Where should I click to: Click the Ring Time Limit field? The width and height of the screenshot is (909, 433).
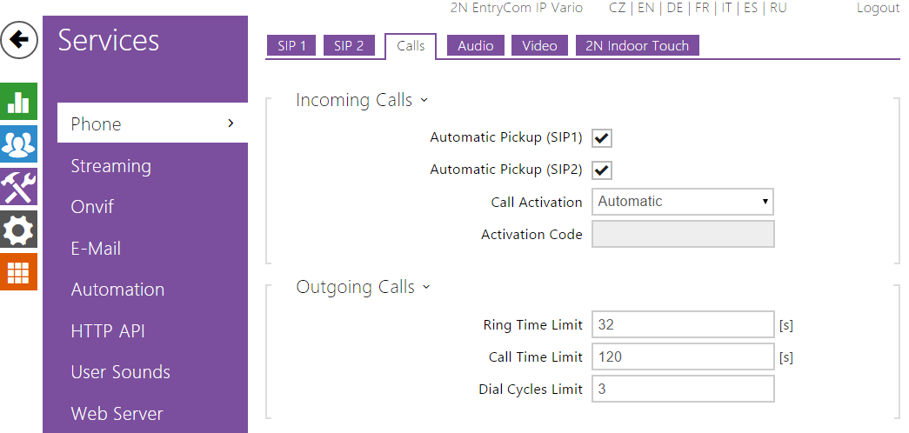click(x=683, y=325)
